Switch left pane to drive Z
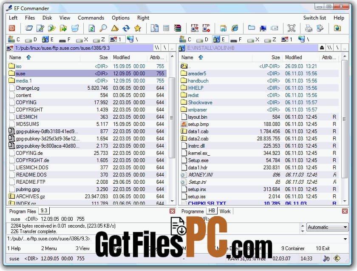The image size is (357, 271). [99, 40]
